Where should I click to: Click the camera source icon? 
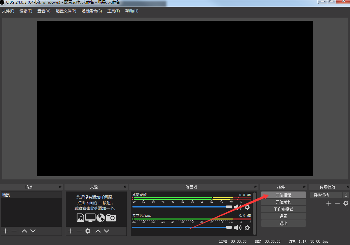coord(111,218)
